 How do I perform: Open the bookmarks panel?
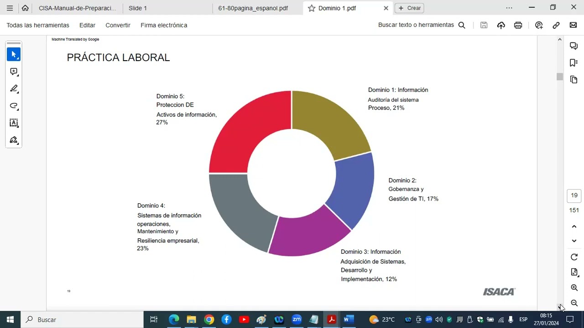point(574,62)
